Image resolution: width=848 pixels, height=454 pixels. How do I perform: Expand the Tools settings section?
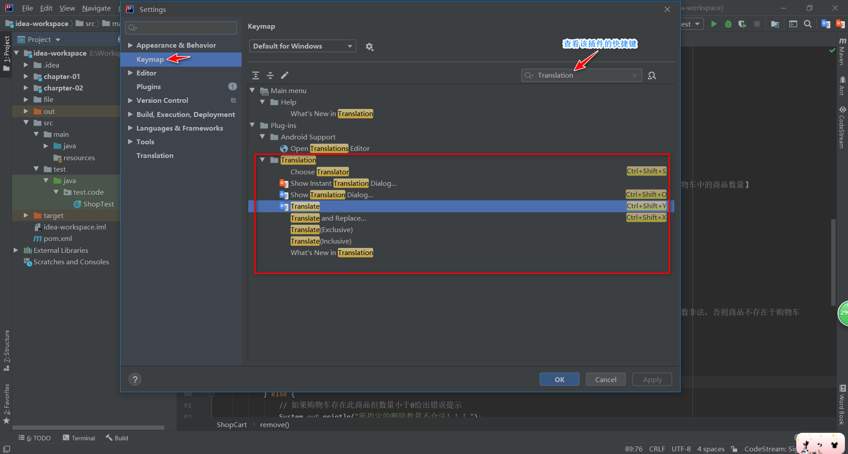coord(130,142)
